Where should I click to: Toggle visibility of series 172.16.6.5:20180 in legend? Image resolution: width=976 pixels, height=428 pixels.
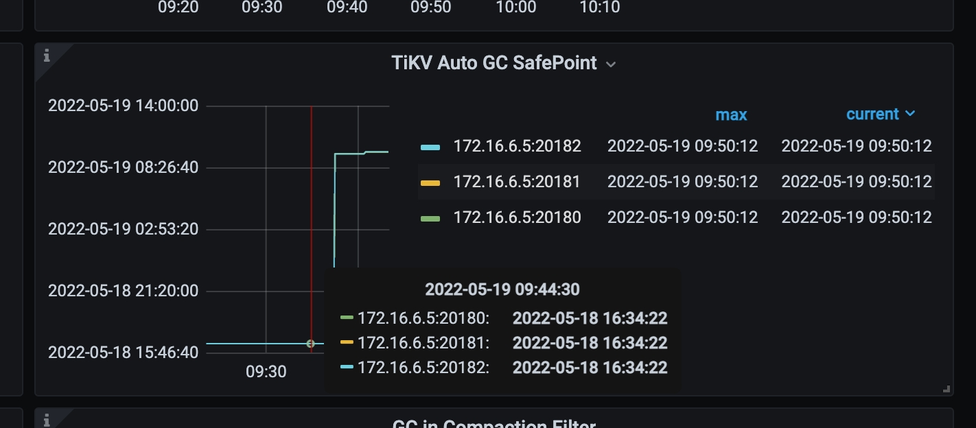(517, 217)
